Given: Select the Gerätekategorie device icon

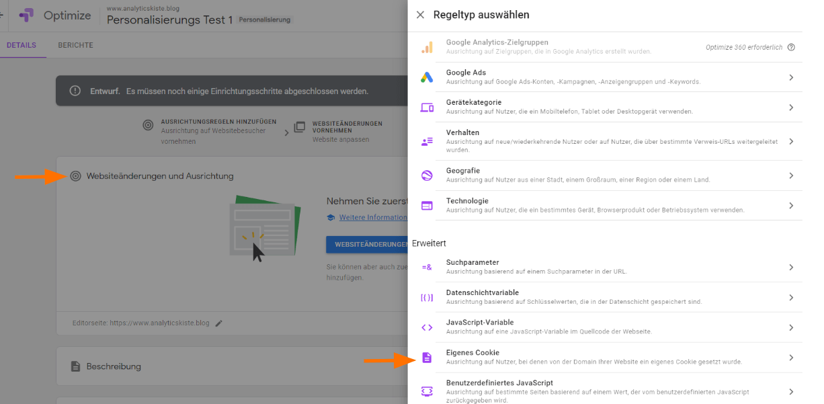Looking at the screenshot, I should [x=427, y=108].
